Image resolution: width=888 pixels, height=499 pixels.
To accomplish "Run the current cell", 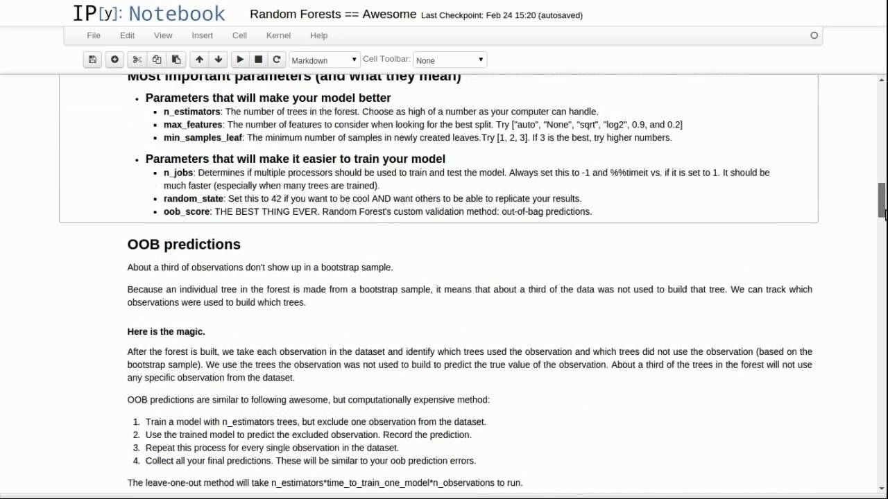I will 240,60.
